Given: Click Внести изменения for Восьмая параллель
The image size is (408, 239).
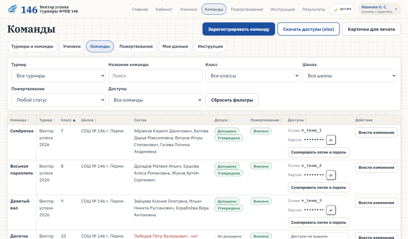Looking at the screenshot, I should [376, 167].
